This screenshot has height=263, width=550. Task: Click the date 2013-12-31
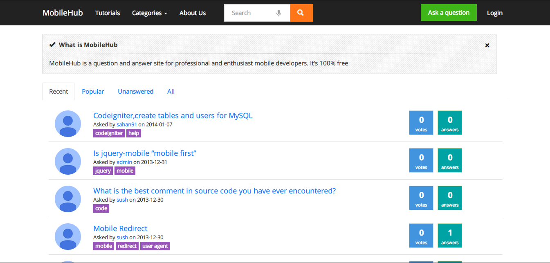pos(154,162)
